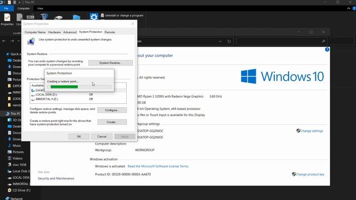The height and width of the screenshot is (200, 356).
Task: Open Pictures folder under This PC
Action: point(16,152)
